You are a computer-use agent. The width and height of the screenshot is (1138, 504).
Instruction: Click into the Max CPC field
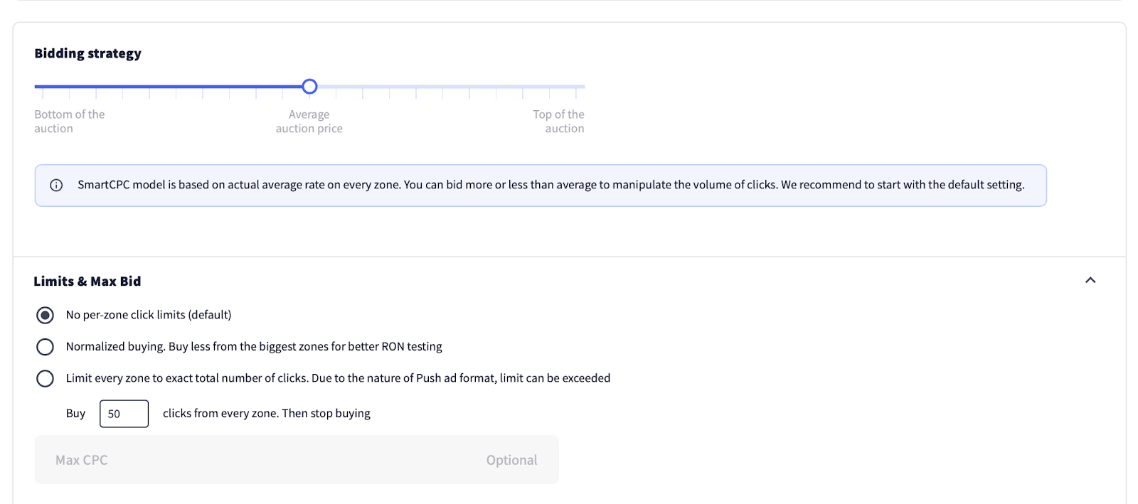click(297, 460)
